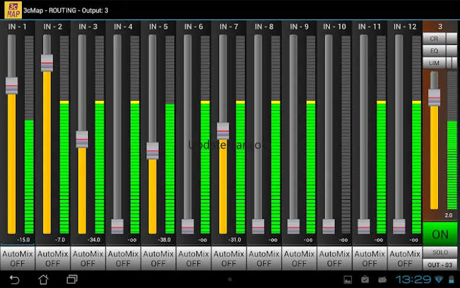The width and height of the screenshot is (460, 288).
Task: Tap the Android back navigation icon
Action: pos(15,279)
